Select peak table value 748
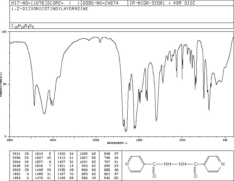This screenshot has height=181, width=234. [x=107, y=157]
